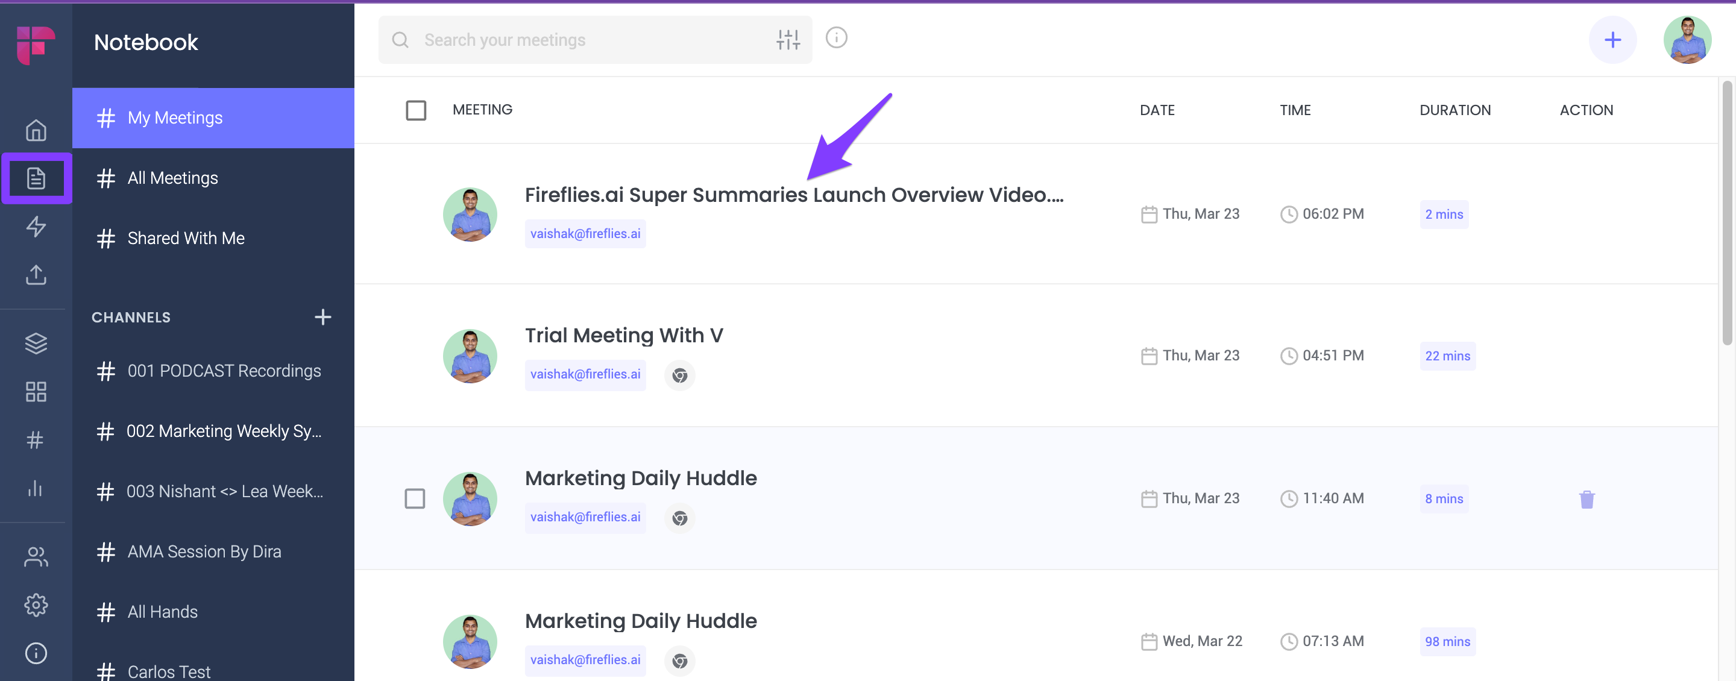Open 001 PODCAST Recordings channel
Viewport: 1736px width, 681px height.
[213, 371]
